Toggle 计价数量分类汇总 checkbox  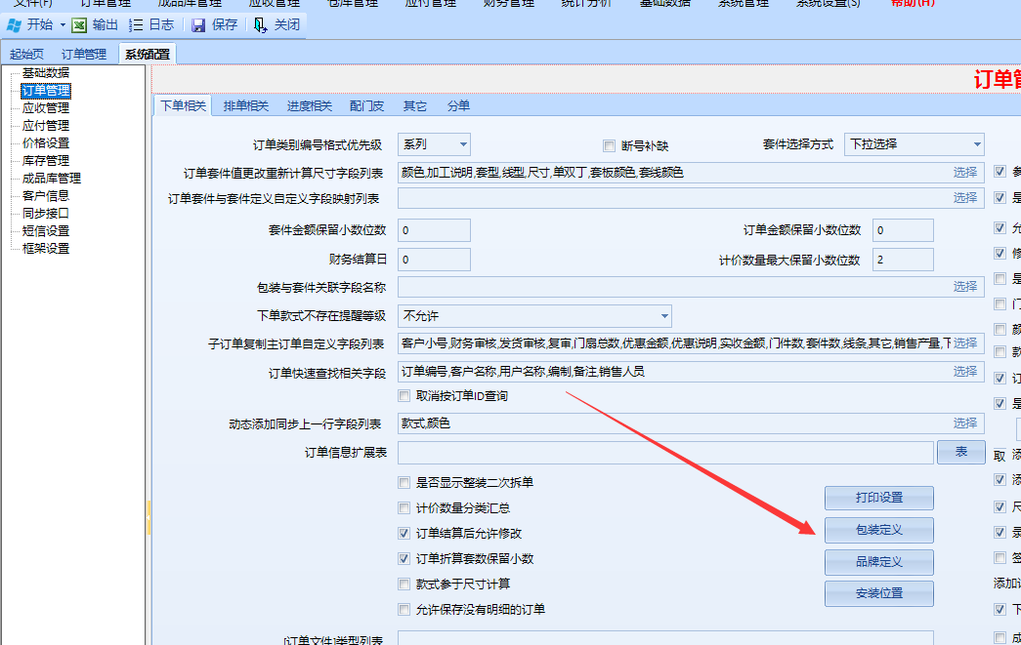pyautogui.click(x=404, y=508)
